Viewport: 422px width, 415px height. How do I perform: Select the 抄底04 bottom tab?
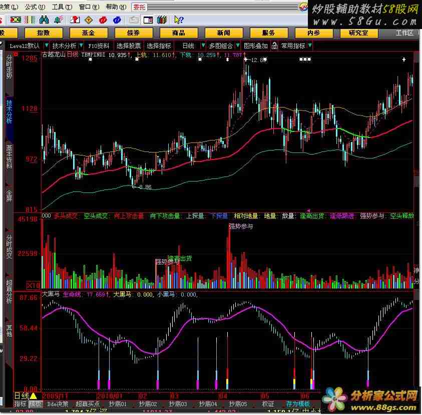pyautogui.click(x=208, y=403)
